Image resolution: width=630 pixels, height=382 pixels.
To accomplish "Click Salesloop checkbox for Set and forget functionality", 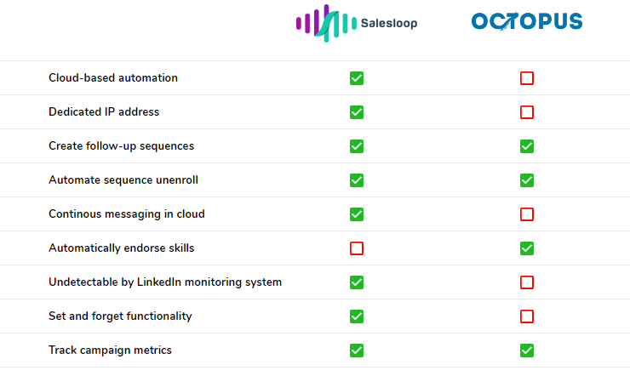I will tap(357, 316).
